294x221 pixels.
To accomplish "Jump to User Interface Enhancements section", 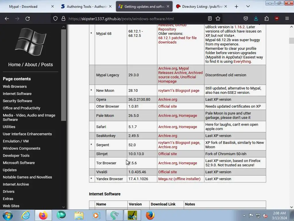I will click(27, 134).
